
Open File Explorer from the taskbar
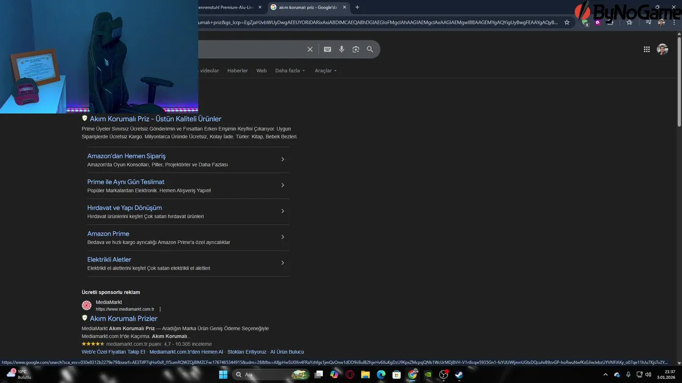point(366,374)
